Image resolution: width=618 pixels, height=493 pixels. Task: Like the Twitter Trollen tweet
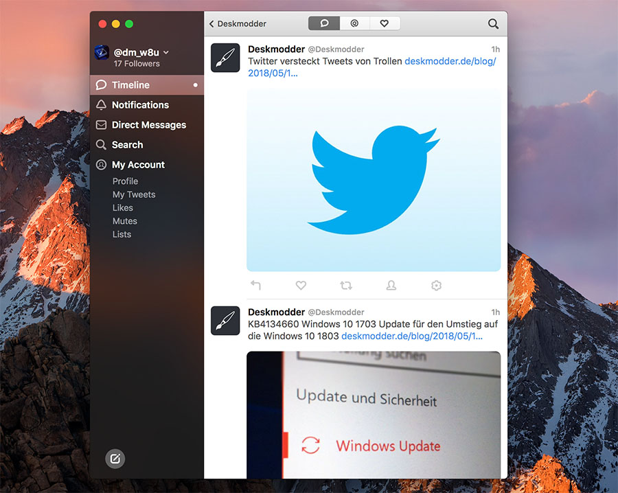[x=301, y=285]
